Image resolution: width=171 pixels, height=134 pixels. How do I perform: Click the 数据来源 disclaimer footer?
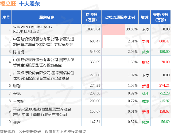point(43,132)
